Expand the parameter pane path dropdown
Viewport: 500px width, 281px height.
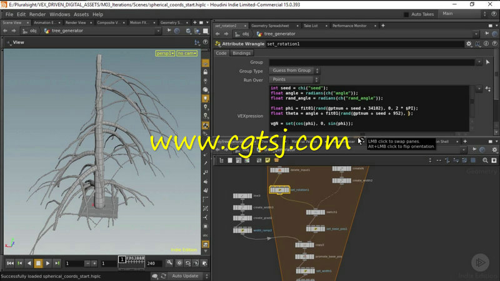[x=476, y=34]
